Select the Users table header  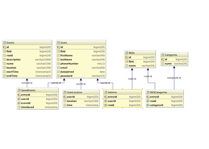tap(81, 43)
